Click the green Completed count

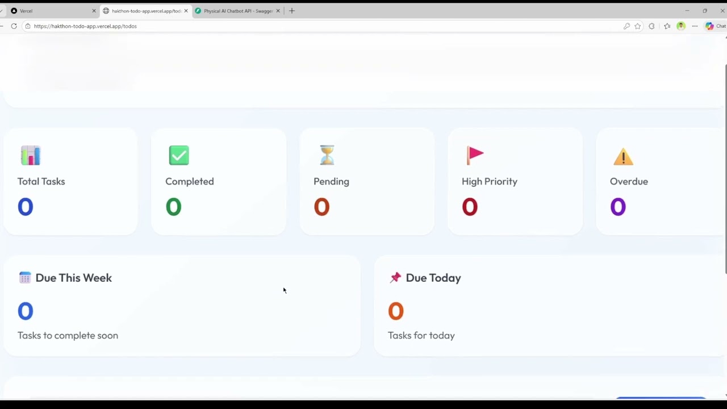pyautogui.click(x=174, y=206)
